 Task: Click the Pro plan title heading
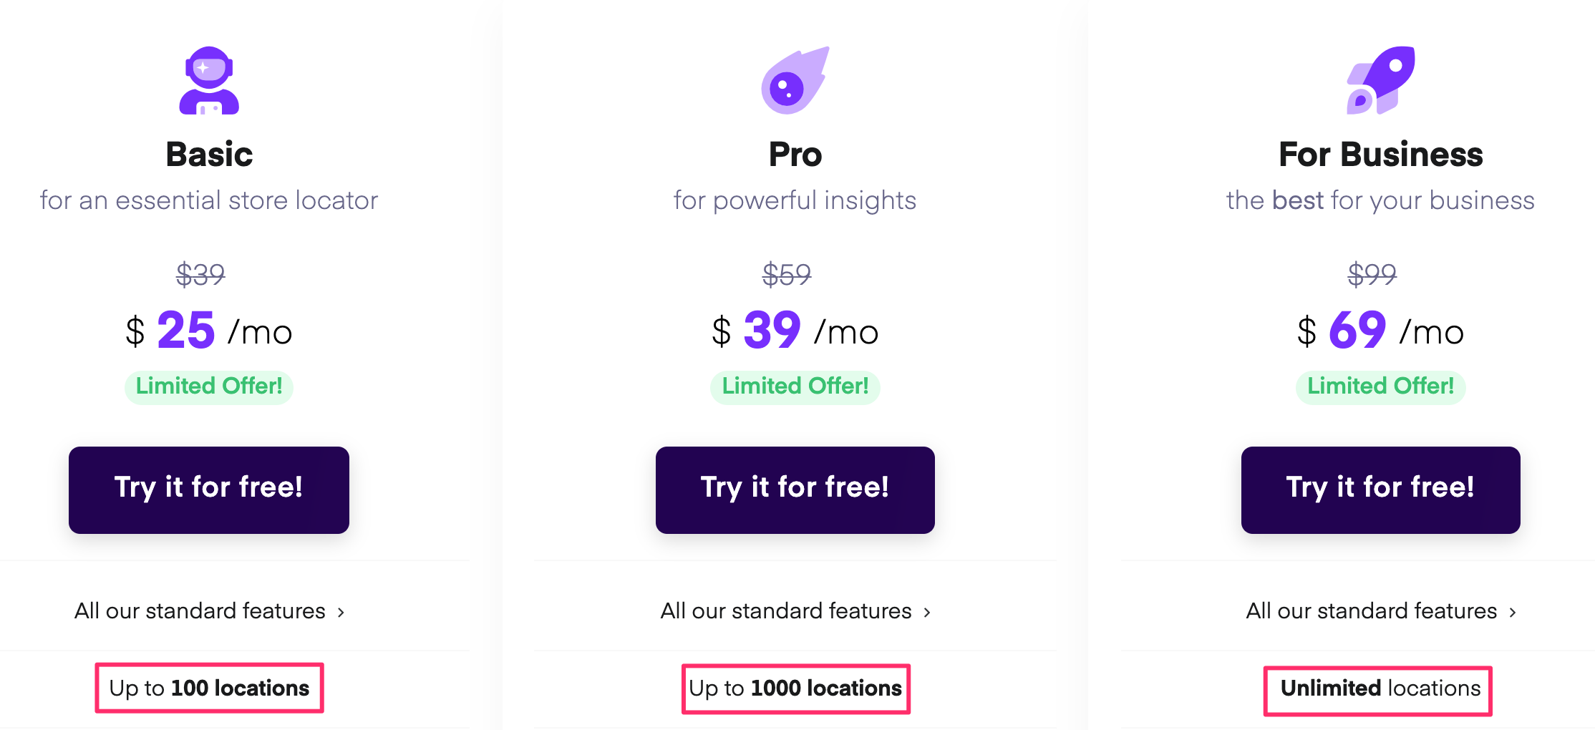click(795, 155)
